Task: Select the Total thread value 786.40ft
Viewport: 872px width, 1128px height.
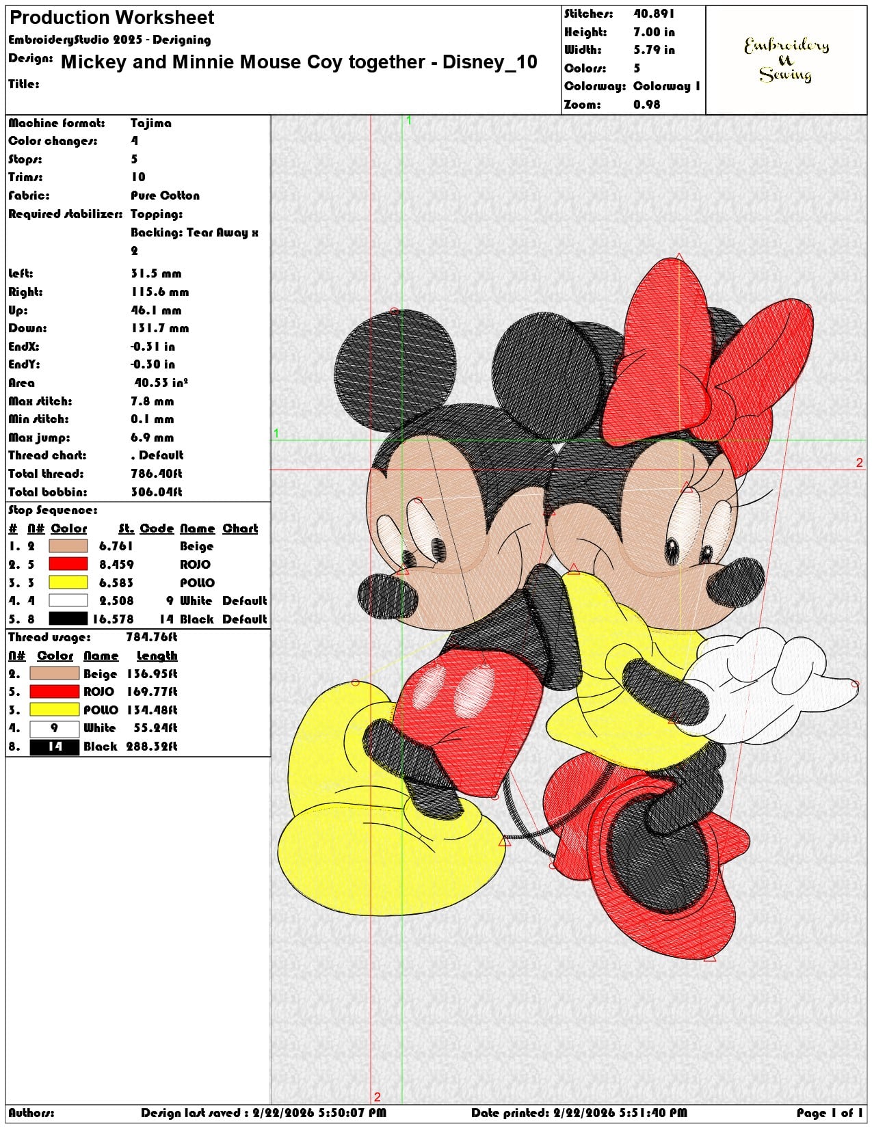Action: [157, 474]
